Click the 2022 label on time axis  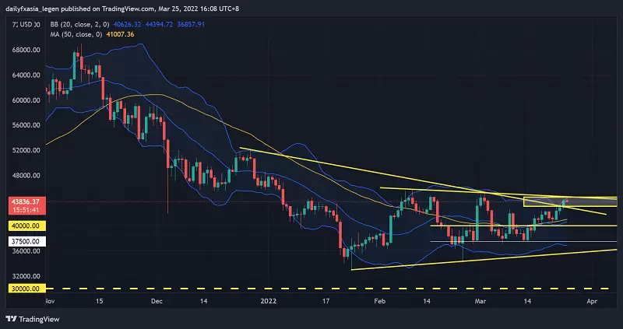(x=268, y=301)
